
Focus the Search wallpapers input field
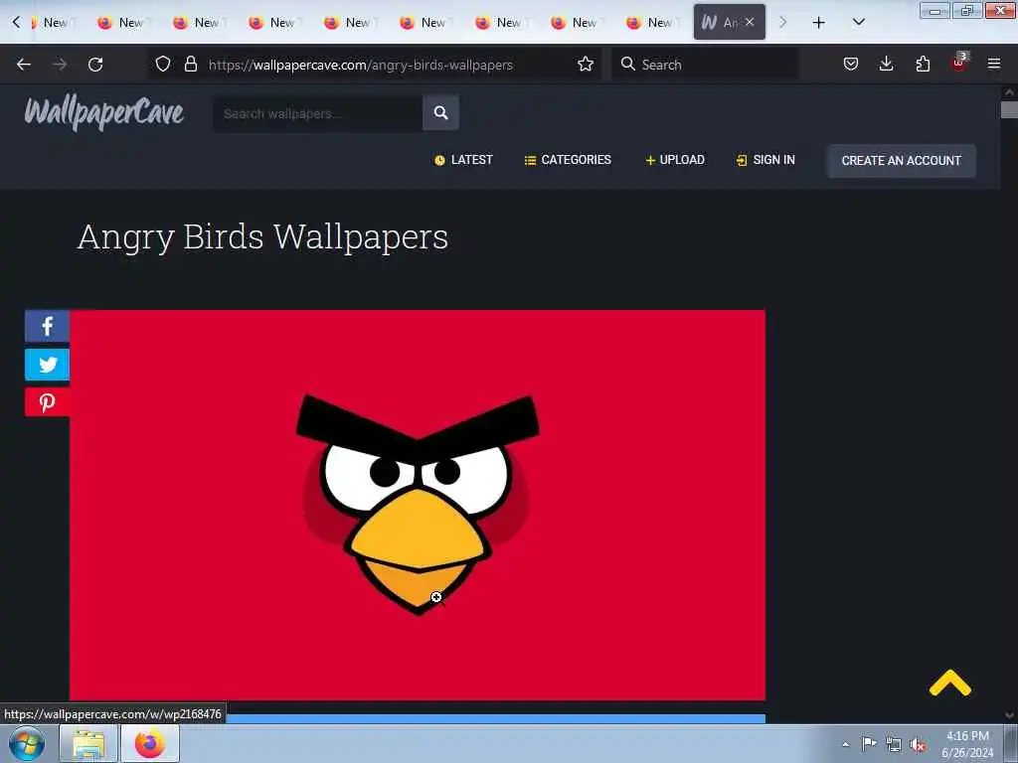pos(318,113)
